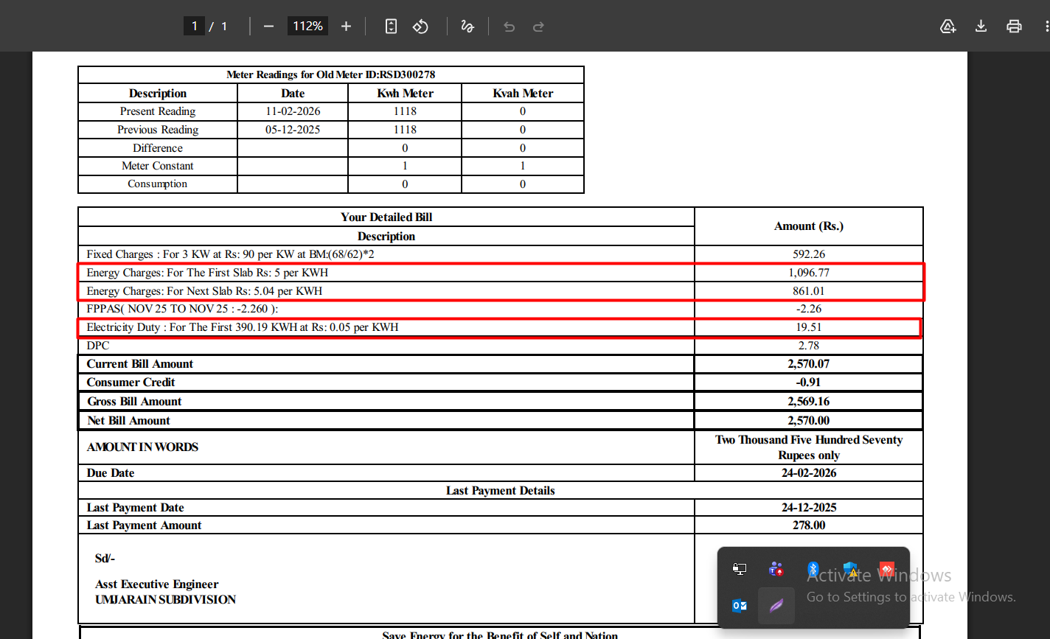Zoom in using the plus button
Image resolution: width=1050 pixels, height=639 pixels.
pos(346,27)
